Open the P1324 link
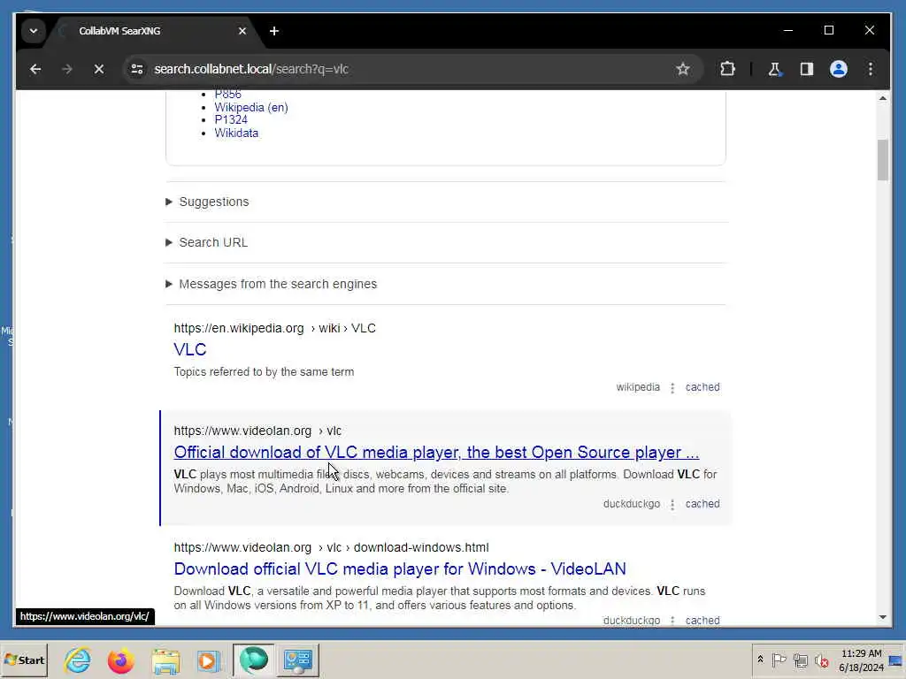Screen dimensions: 906x679 231,120
